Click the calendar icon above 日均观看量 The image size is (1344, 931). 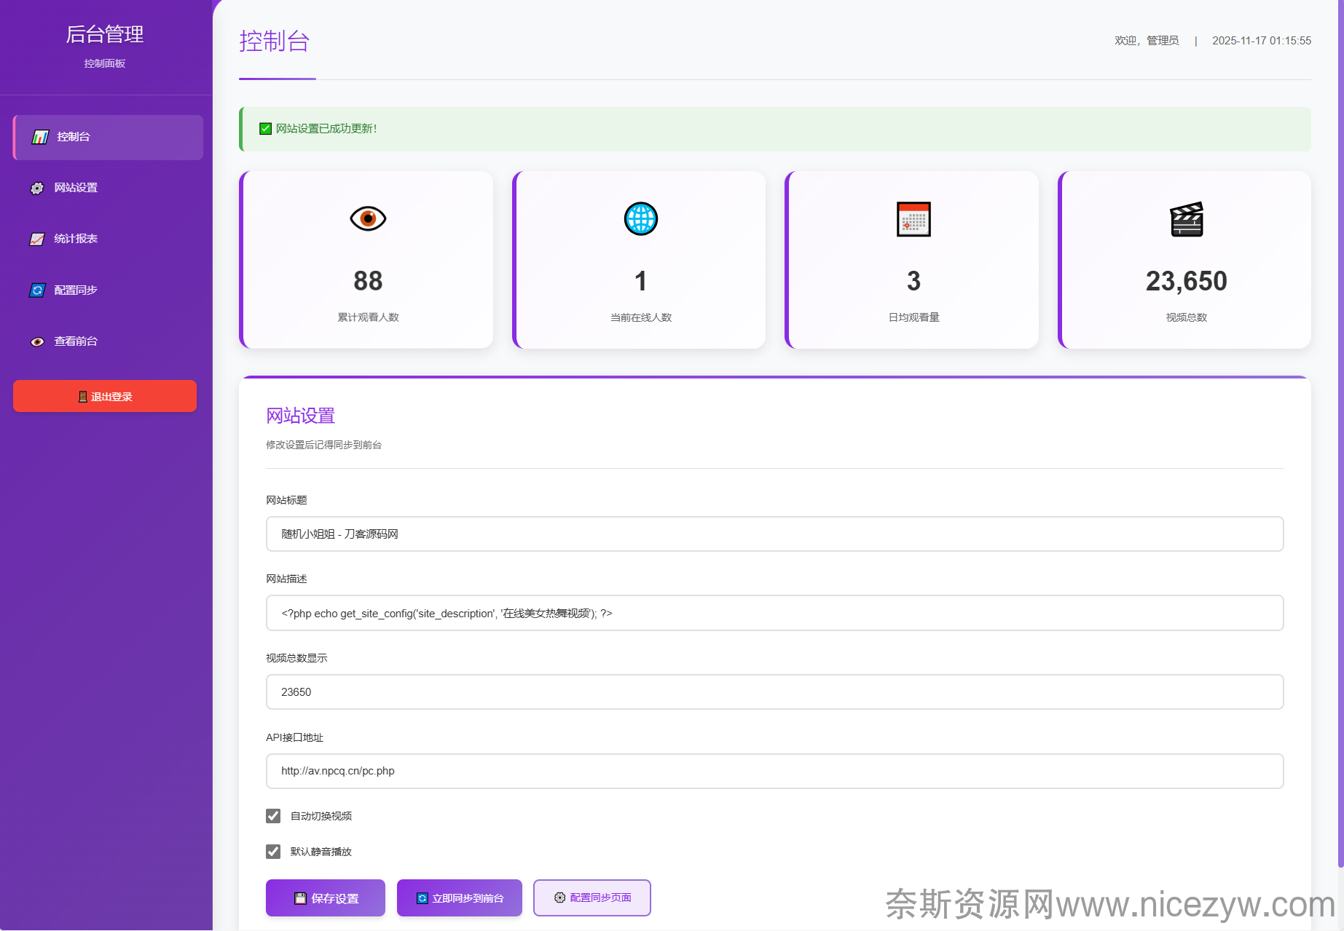pos(913,219)
